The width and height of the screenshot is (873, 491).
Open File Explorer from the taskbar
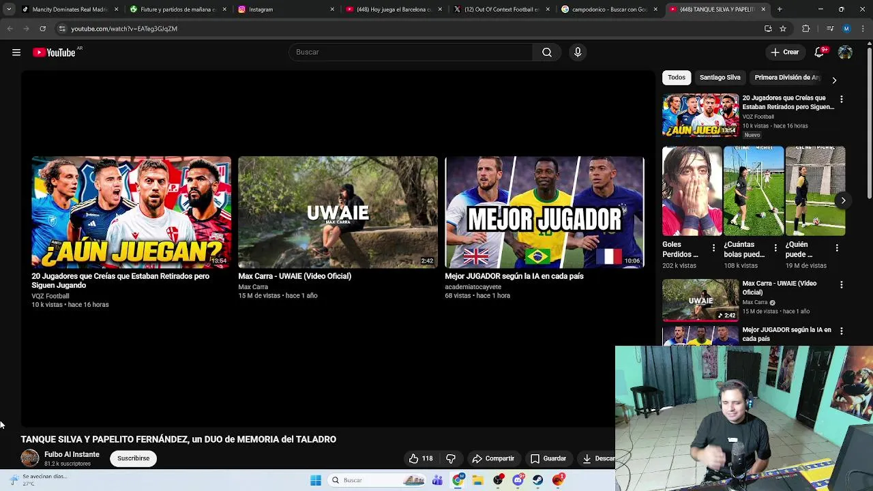[x=478, y=480]
